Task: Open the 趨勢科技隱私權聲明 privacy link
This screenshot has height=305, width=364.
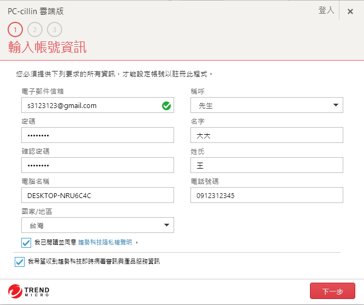Action: tap(105, 242)
